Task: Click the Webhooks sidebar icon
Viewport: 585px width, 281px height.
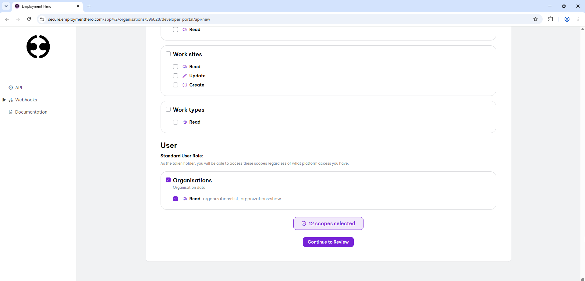Action: pos(11,100)
